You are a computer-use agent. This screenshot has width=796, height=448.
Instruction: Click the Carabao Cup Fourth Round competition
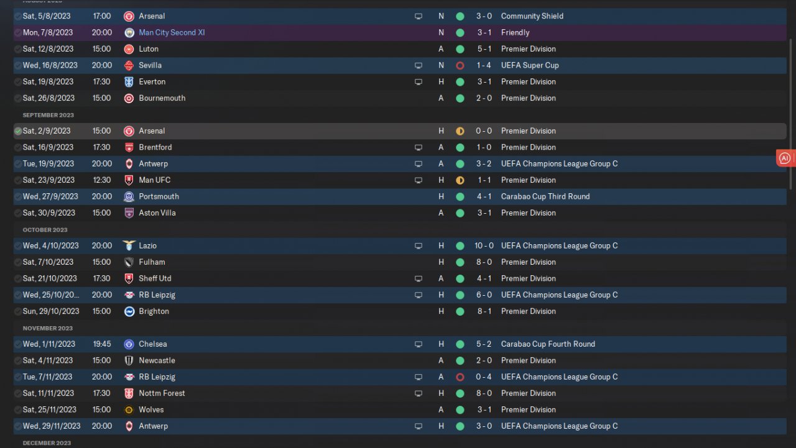click(x=548, y=344)
